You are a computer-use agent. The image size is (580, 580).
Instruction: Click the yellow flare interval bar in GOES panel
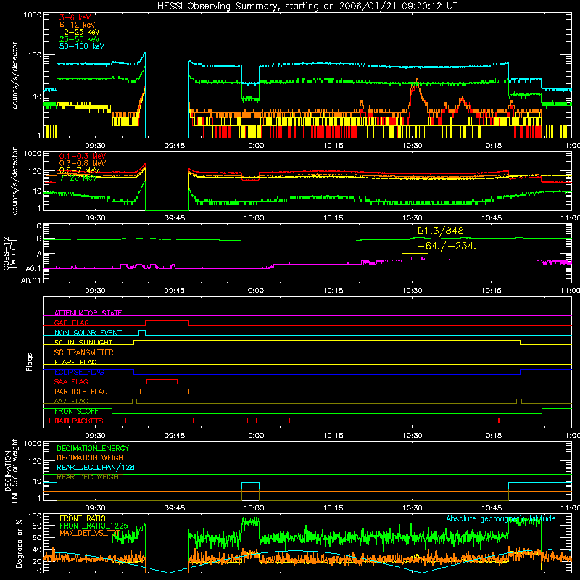pyautogui.click(x=415, y=254)
